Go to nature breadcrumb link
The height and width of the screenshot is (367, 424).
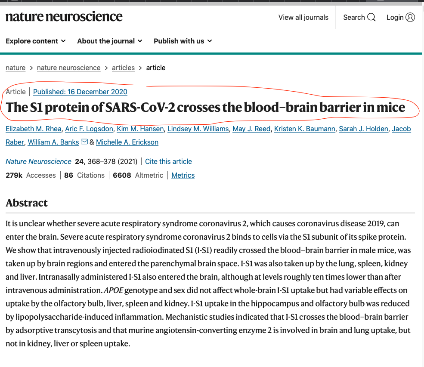(15, 68)
